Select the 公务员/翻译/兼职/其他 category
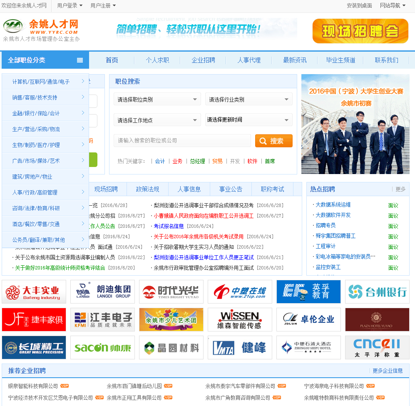Image resolution: width=415 pixels, height=406 pixels. pos(45,240)
